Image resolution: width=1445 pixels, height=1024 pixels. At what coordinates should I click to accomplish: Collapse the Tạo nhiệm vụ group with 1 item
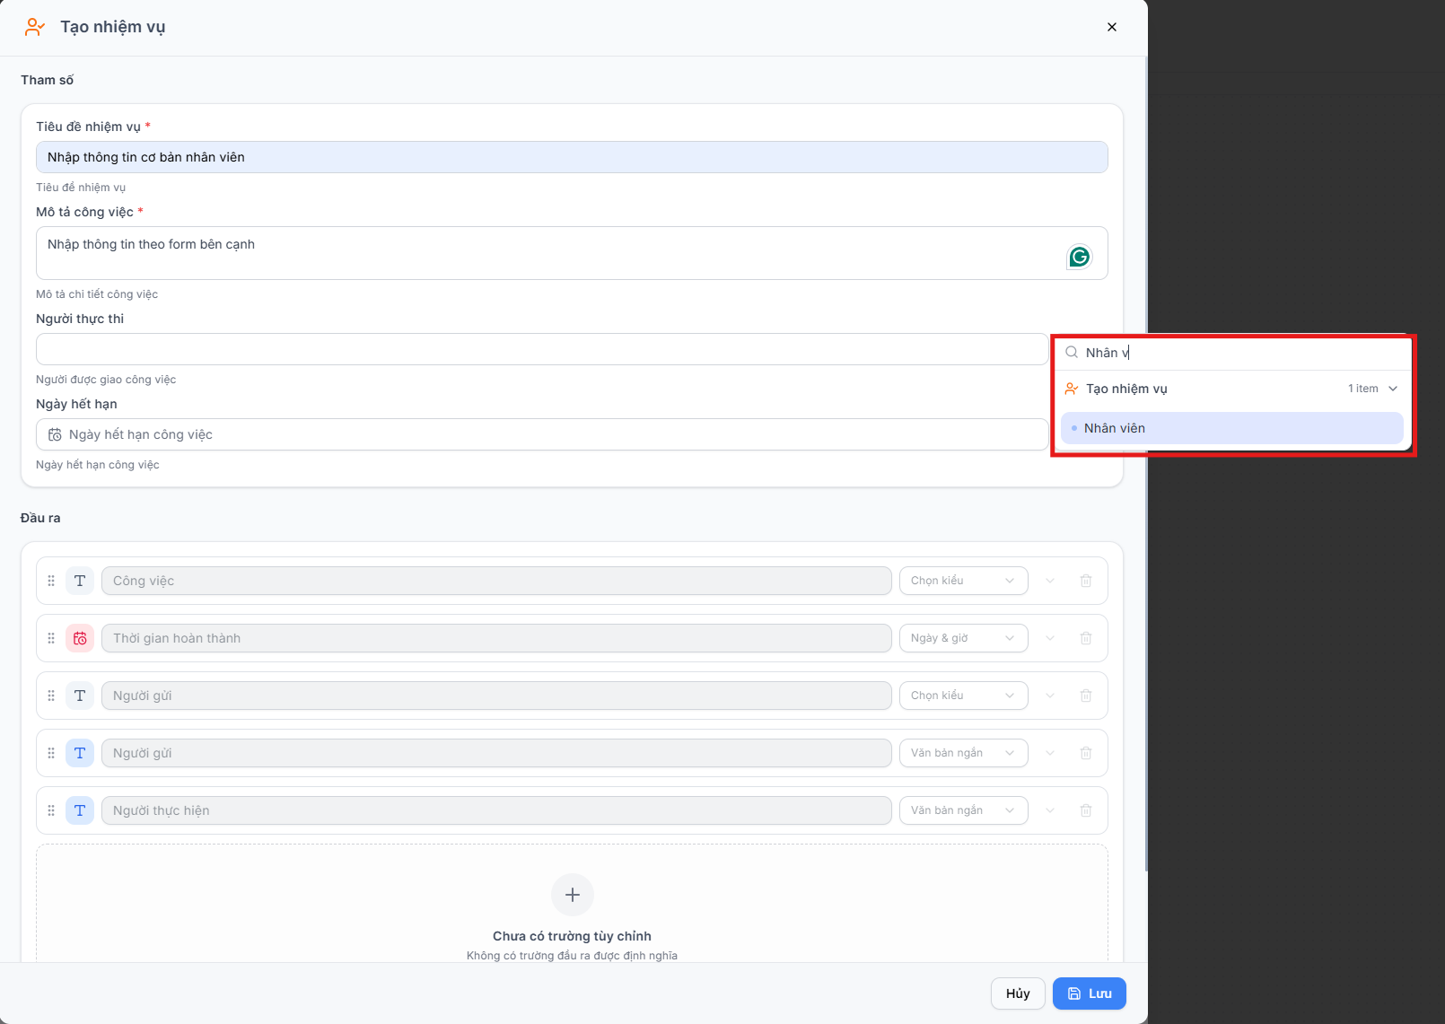1393,389
